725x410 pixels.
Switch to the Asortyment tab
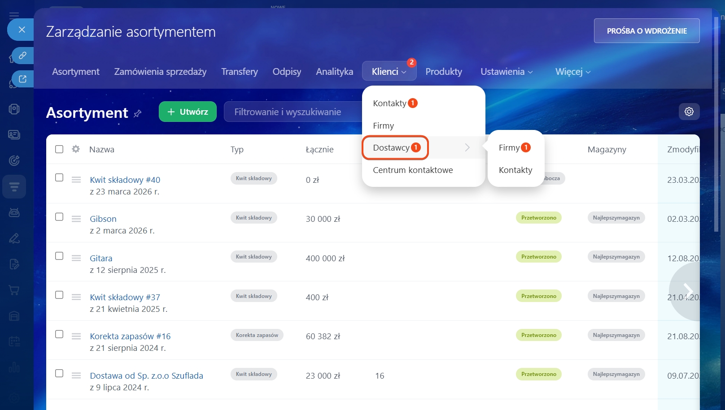pos(76,72)
